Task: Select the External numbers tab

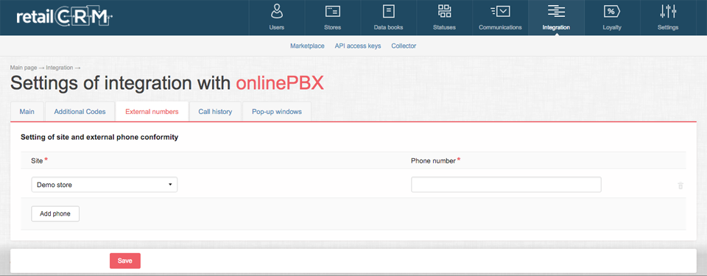Action: click(152, 111)
